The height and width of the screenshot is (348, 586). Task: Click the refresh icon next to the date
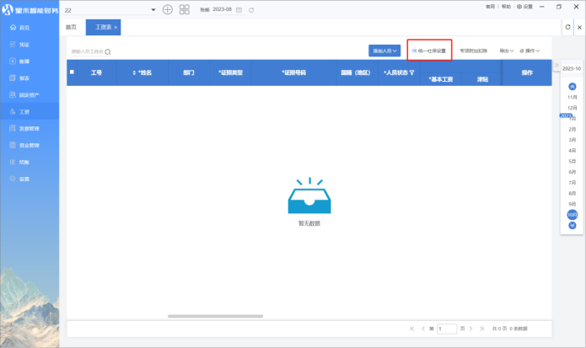click(250, 9)
